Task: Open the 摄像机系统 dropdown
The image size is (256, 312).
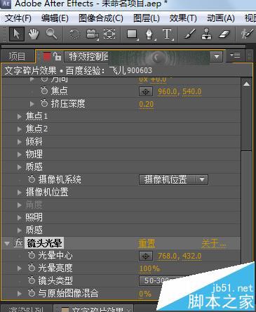Action: coord(173,180)
